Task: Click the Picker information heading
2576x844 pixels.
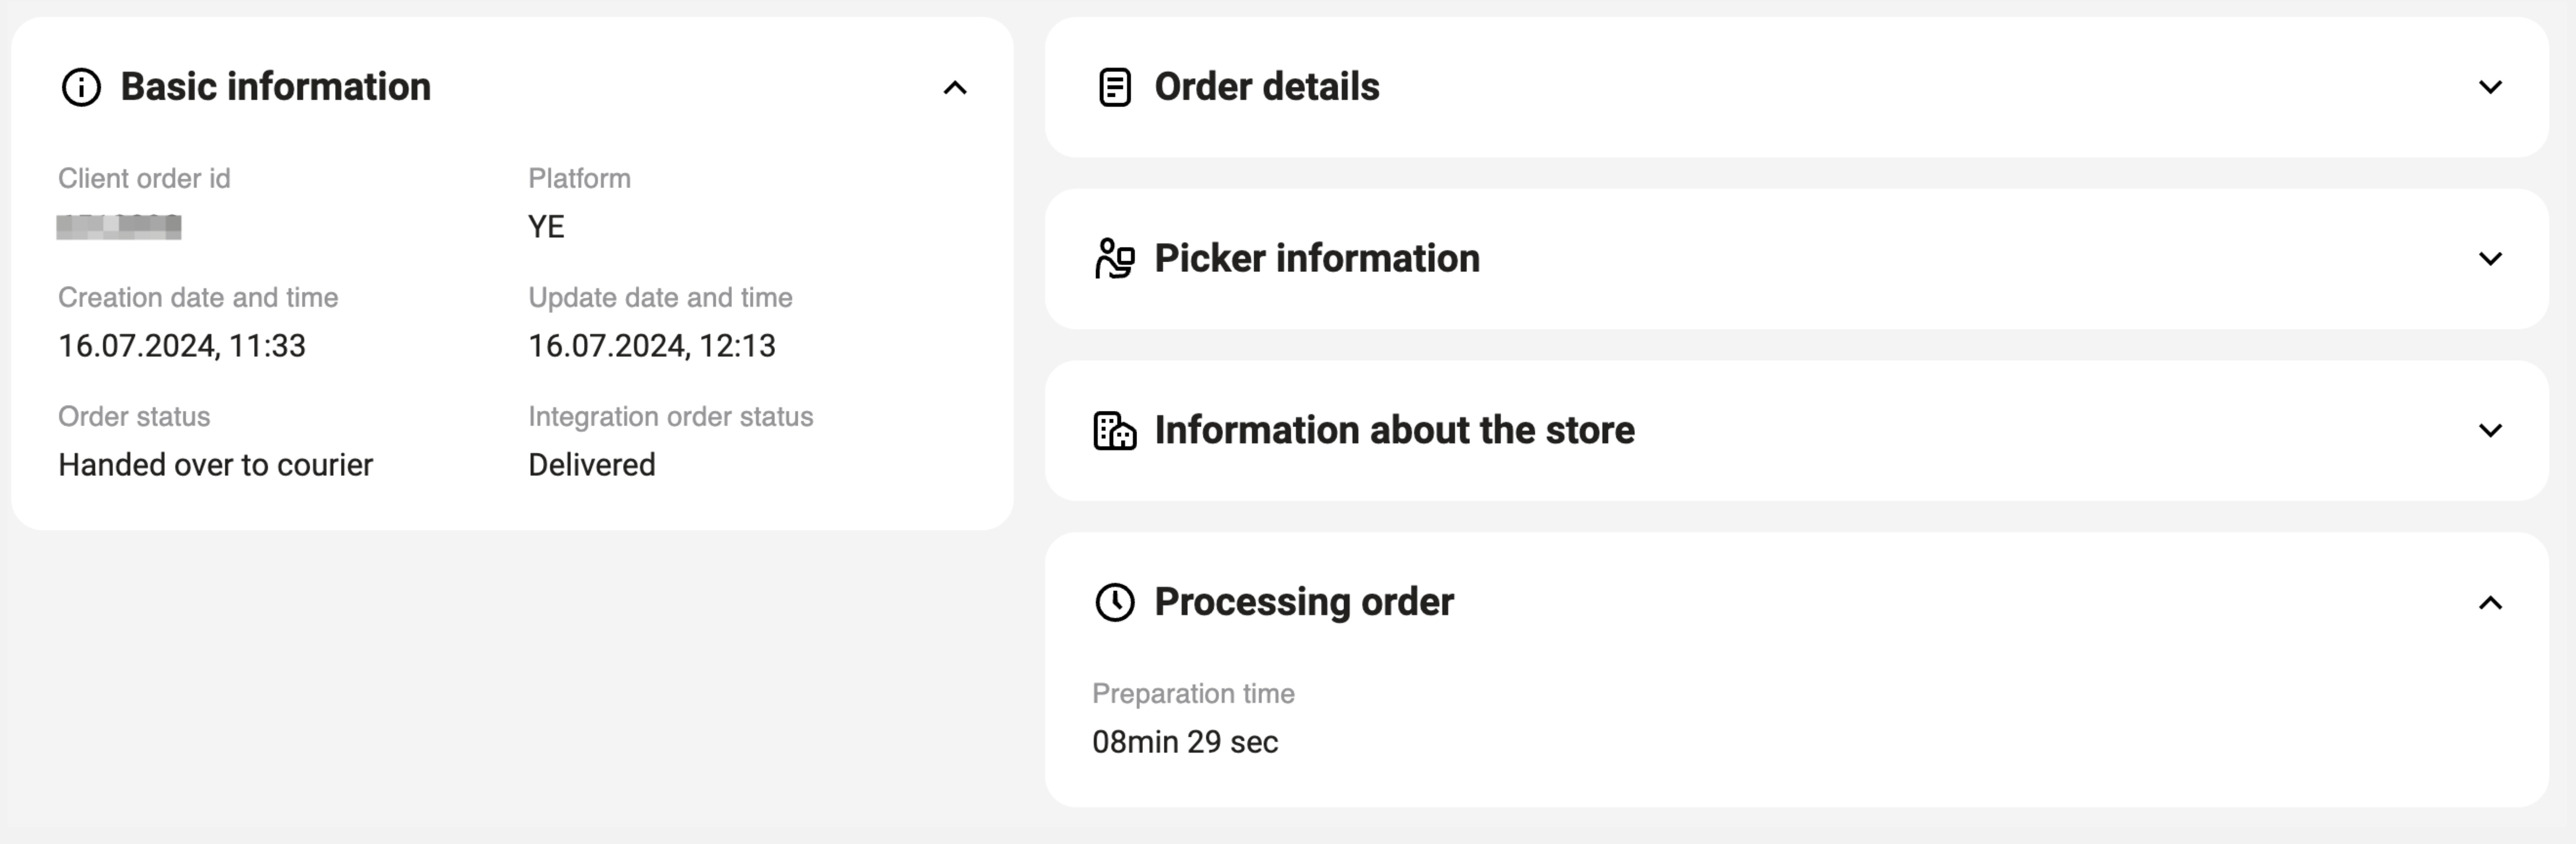Action: pos(1316,259)
